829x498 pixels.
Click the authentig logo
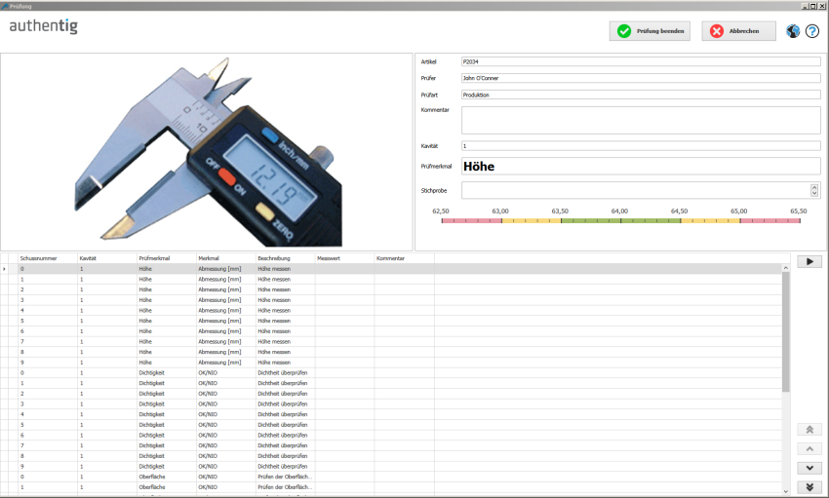pyautogui.click(x=43, y=26)
